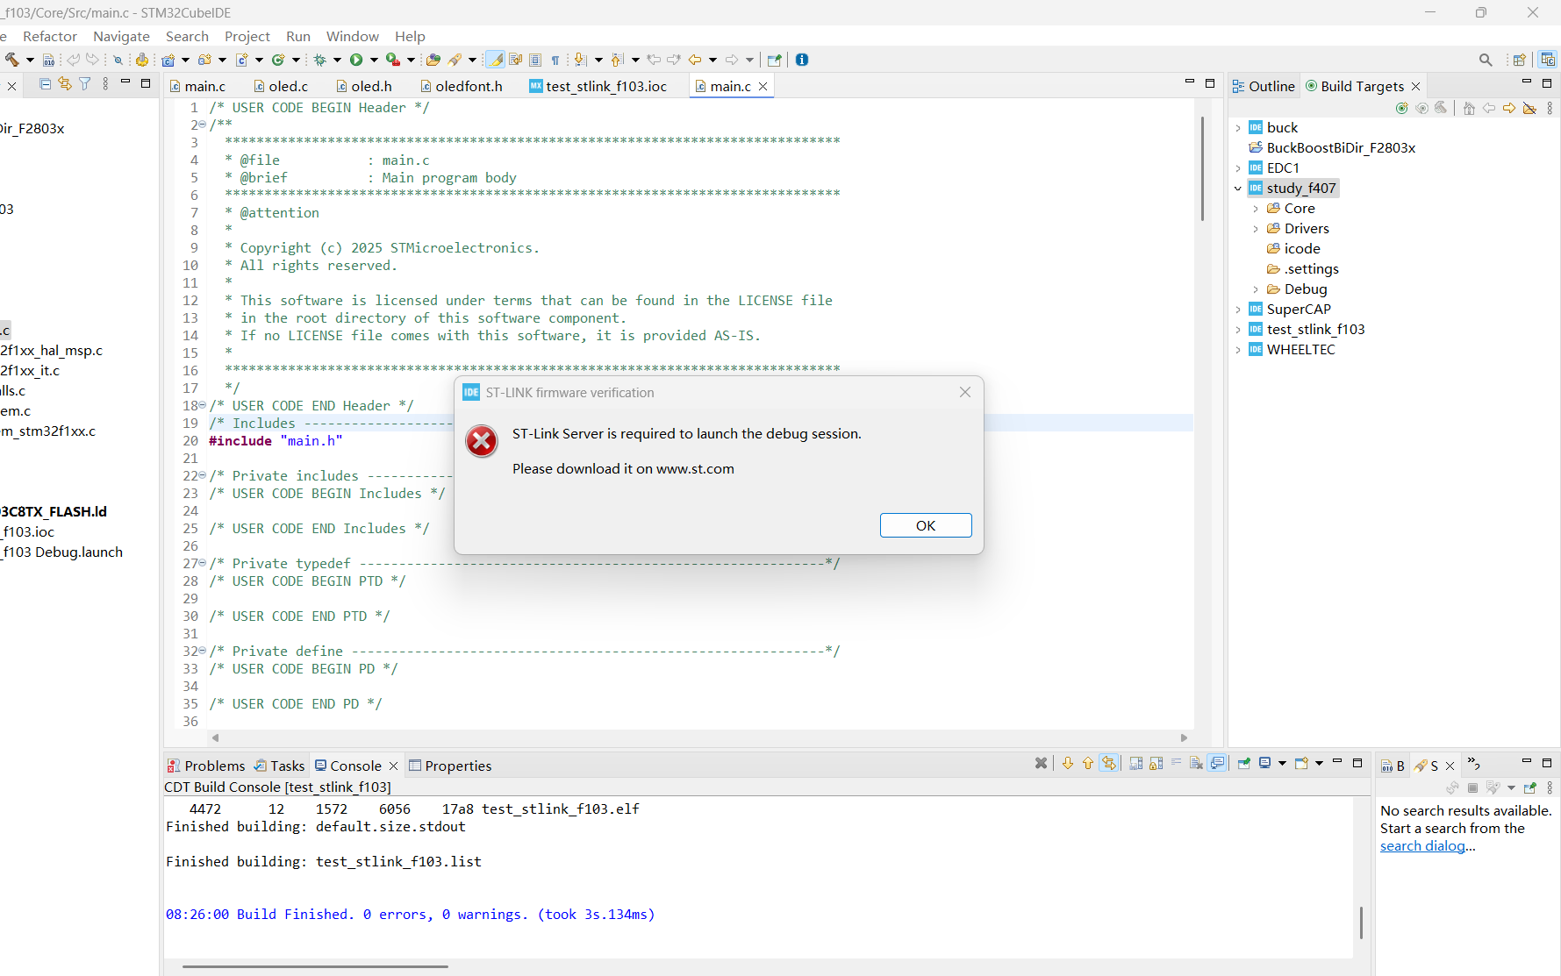Click the Back navigation yellow arrow
The image size is (1561, 976).
(x=695, y=60)
